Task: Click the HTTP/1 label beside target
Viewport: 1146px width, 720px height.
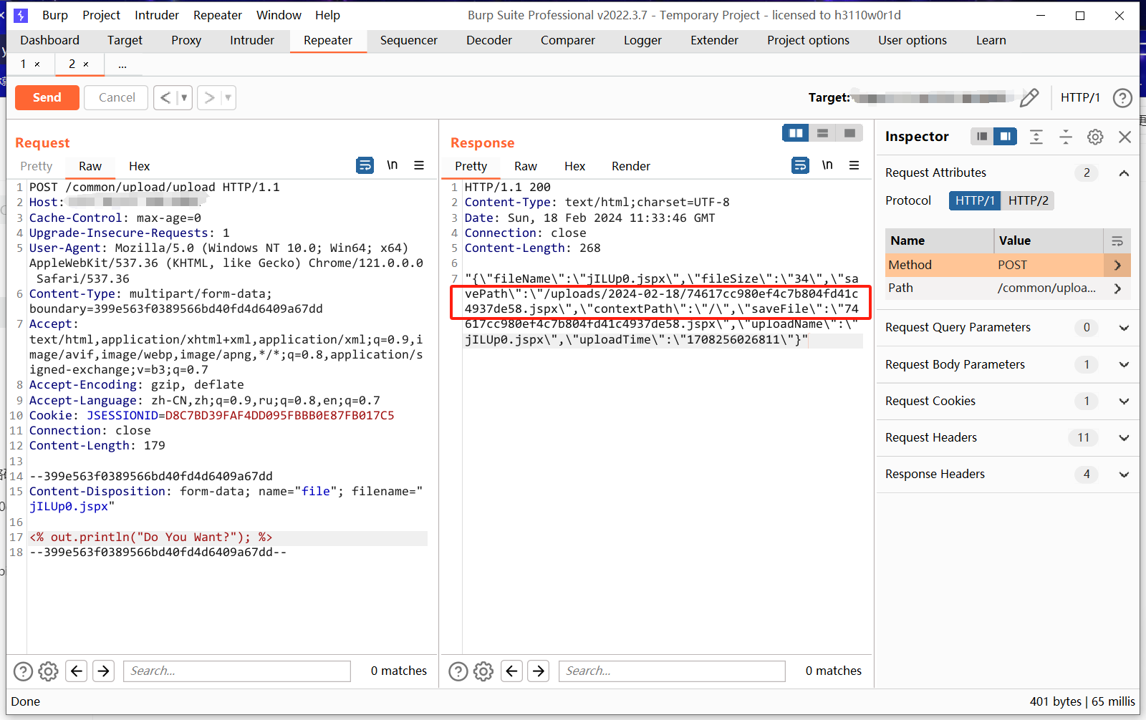Action: (1080, 97)
